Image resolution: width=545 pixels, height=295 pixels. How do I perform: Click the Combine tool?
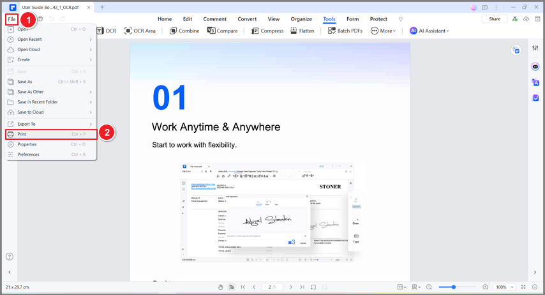click(x=184, y=31)
